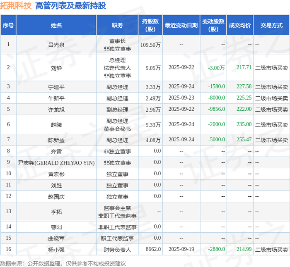Click the name 黄宏彬
Screen dimensions: 290x267
(56, 174)
